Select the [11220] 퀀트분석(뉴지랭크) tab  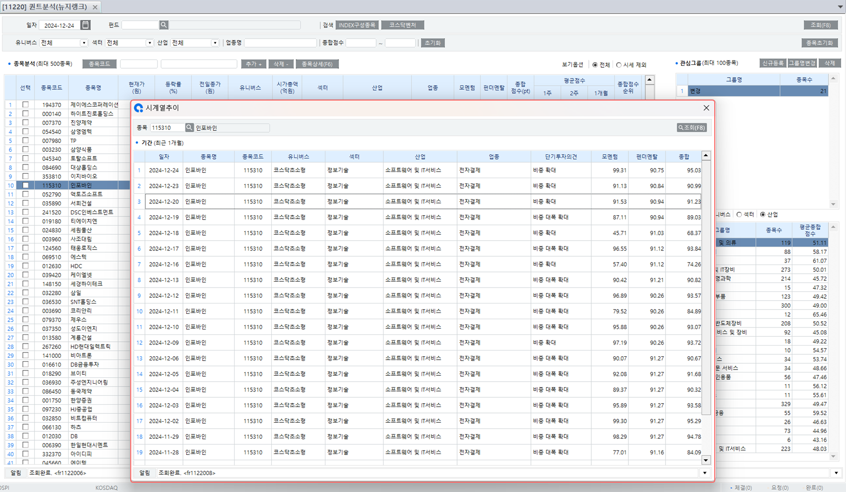(x=45, y=7)
